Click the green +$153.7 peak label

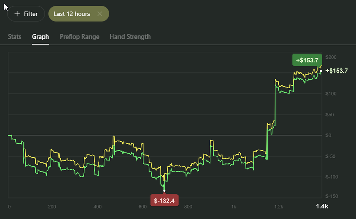[307, 60]
